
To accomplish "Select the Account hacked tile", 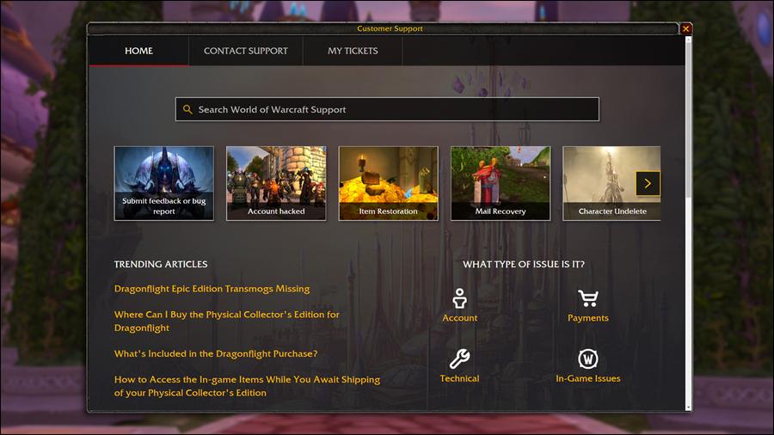I will click(x=276, y=183).
